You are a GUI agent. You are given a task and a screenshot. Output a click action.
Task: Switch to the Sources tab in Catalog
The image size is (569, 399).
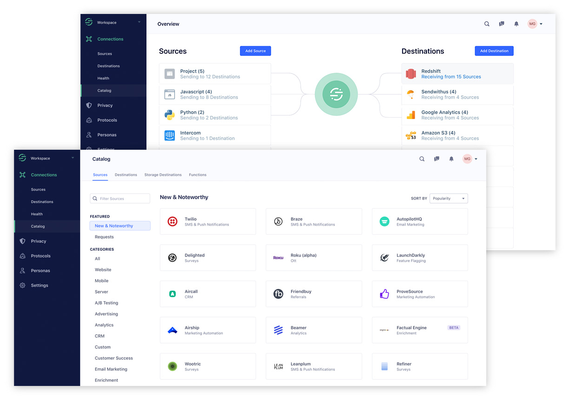[x=100, y=175]
